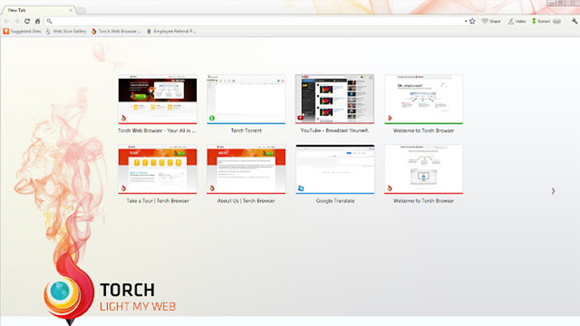580x326 pixels.
Task: Click 'Take a Tour | Torch Browser' caption
Action: tap(157, 201)
